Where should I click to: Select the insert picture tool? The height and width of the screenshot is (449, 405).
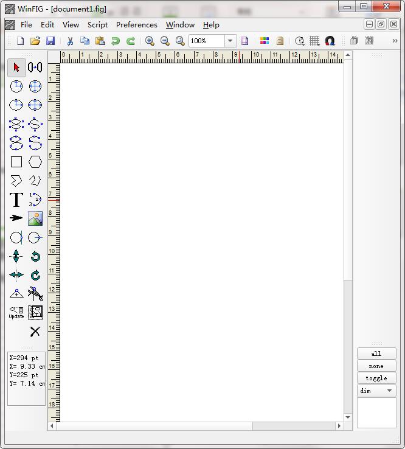coord(35,218)
